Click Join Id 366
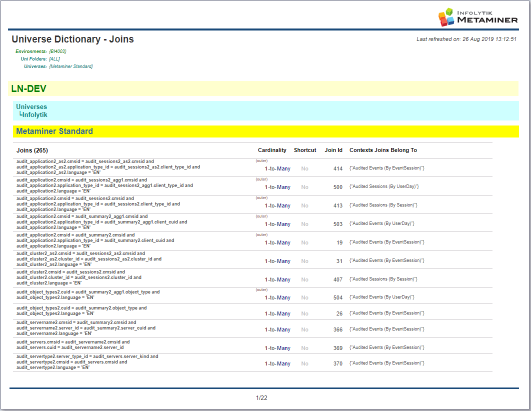531x411 pixels. (338, 329)
